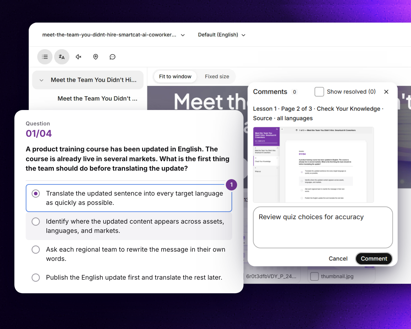Screen dimensions: 411x329
Task: Select answer Publish the English update first
Action: click(x=129, y=277)
